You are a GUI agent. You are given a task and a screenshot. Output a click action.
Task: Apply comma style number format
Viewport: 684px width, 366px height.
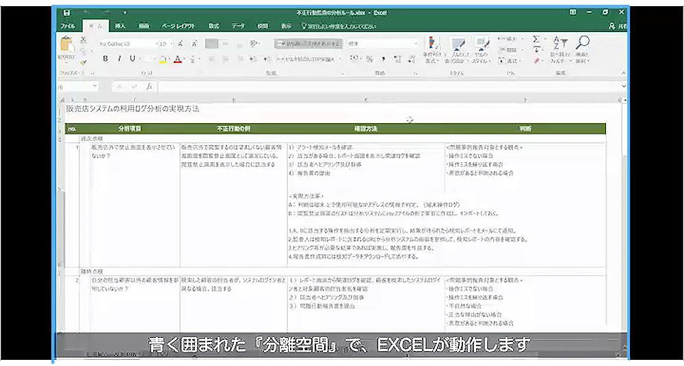click(x=383, y=59)
